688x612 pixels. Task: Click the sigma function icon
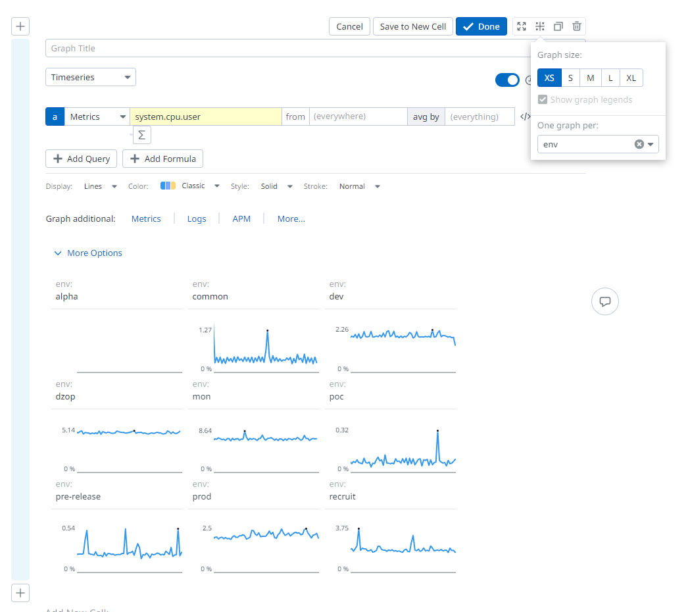click(141, 135)
